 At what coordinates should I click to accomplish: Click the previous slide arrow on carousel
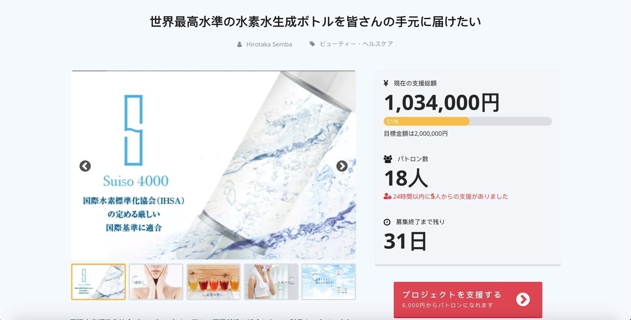(x=85, y=166)
